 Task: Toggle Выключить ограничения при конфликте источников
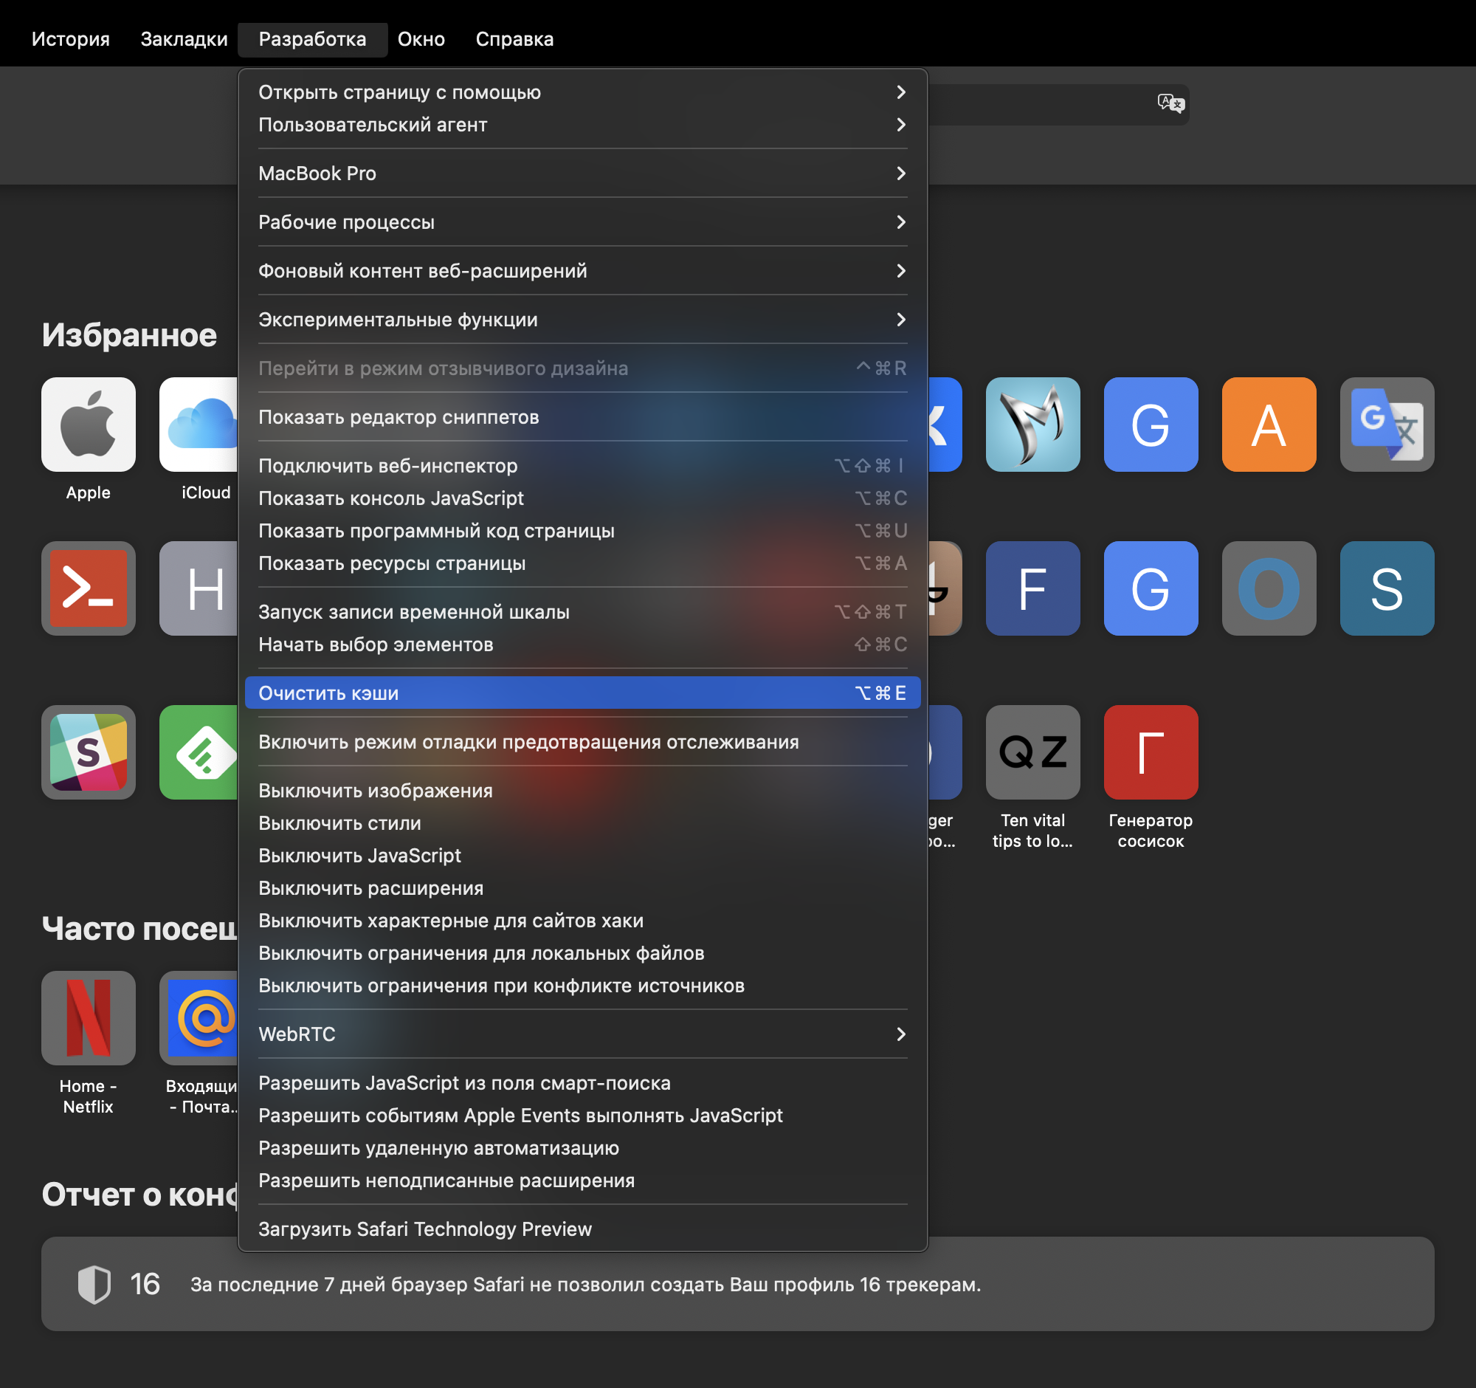583,986
